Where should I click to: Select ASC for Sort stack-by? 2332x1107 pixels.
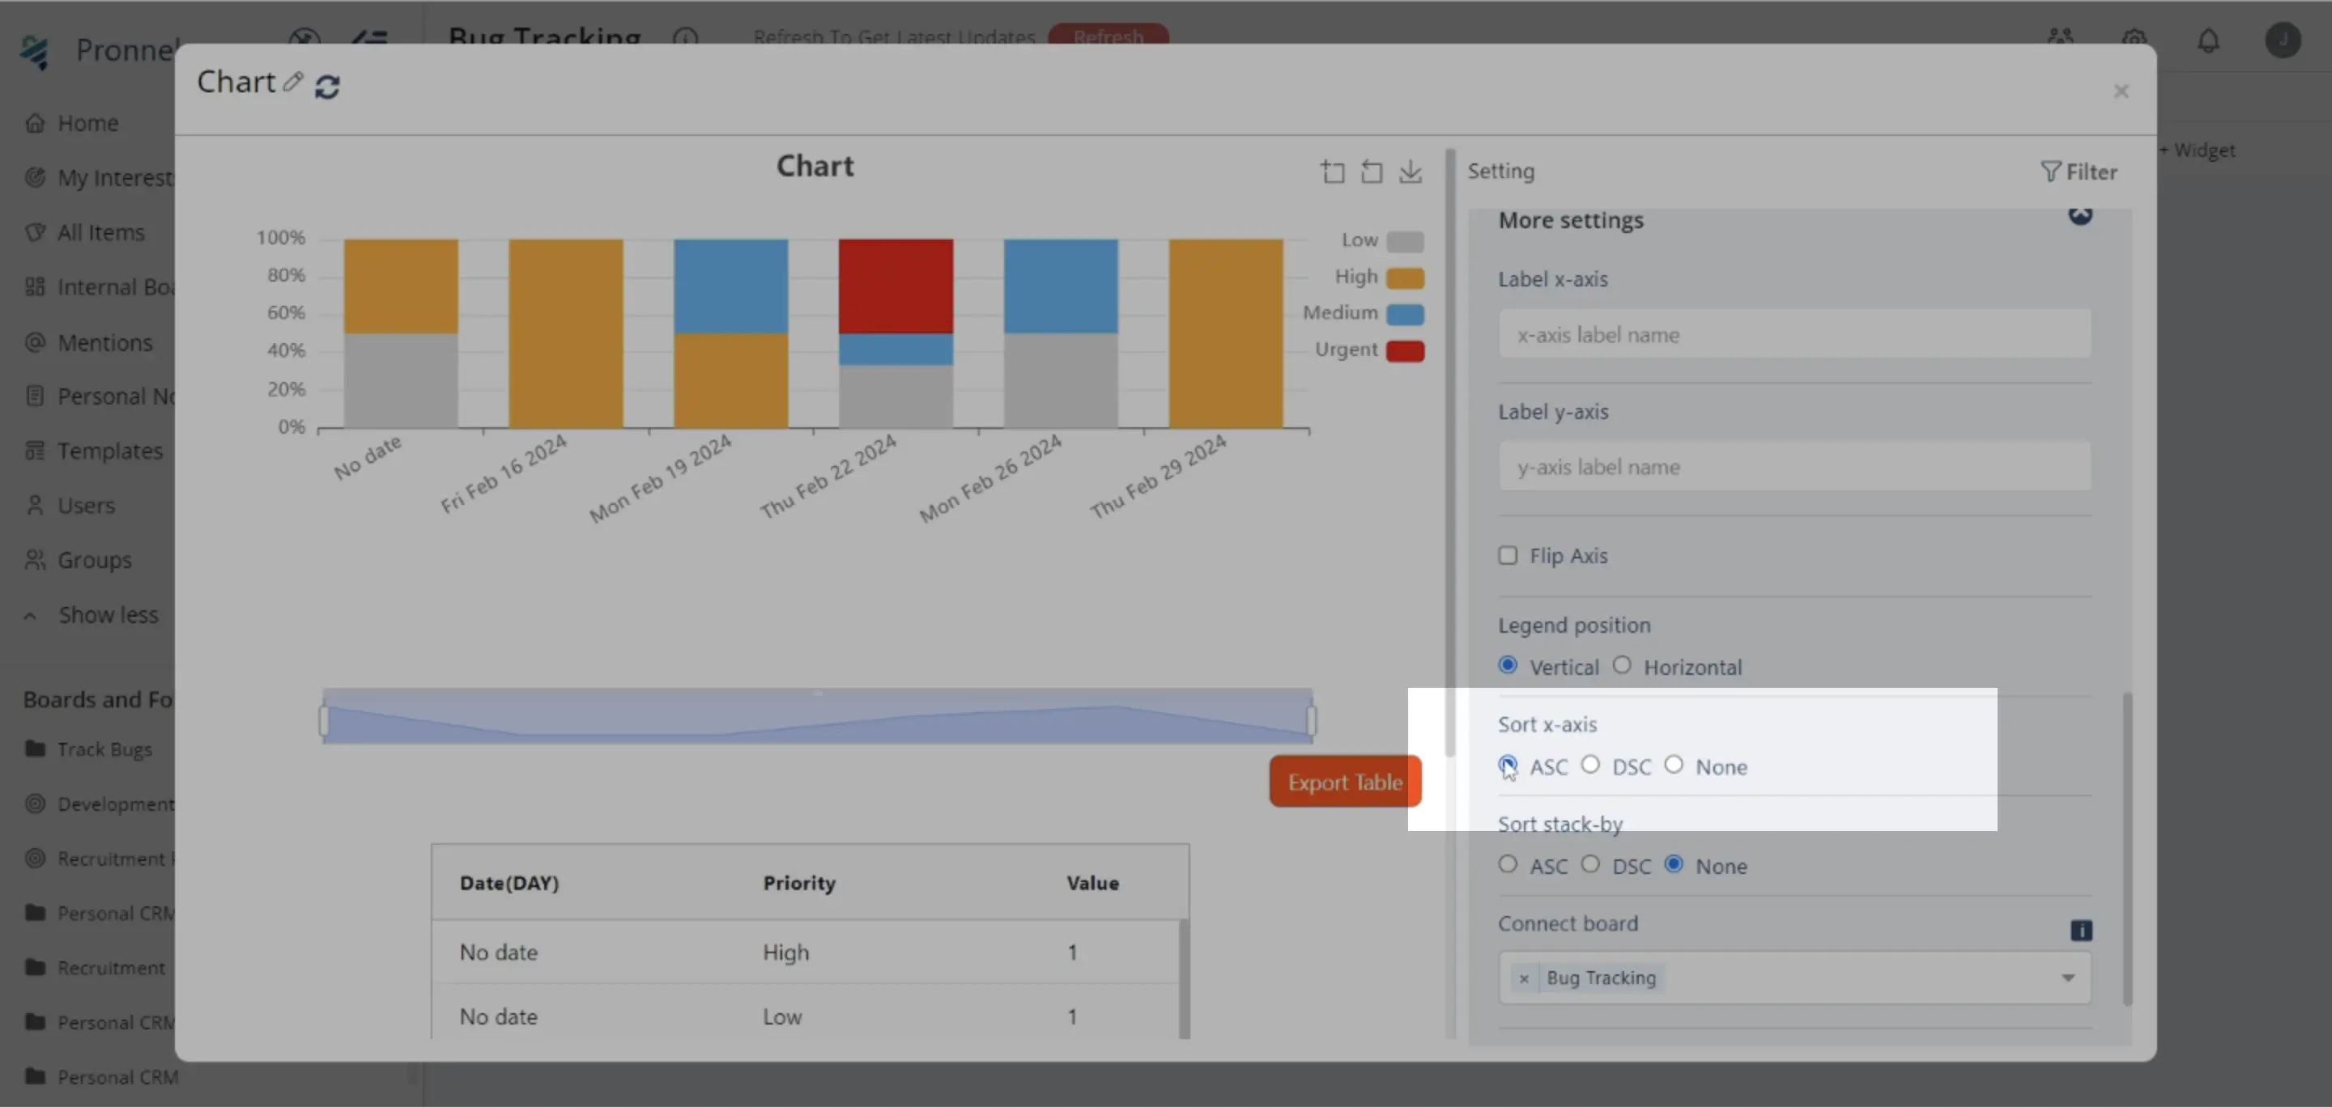pos(1507,864)
